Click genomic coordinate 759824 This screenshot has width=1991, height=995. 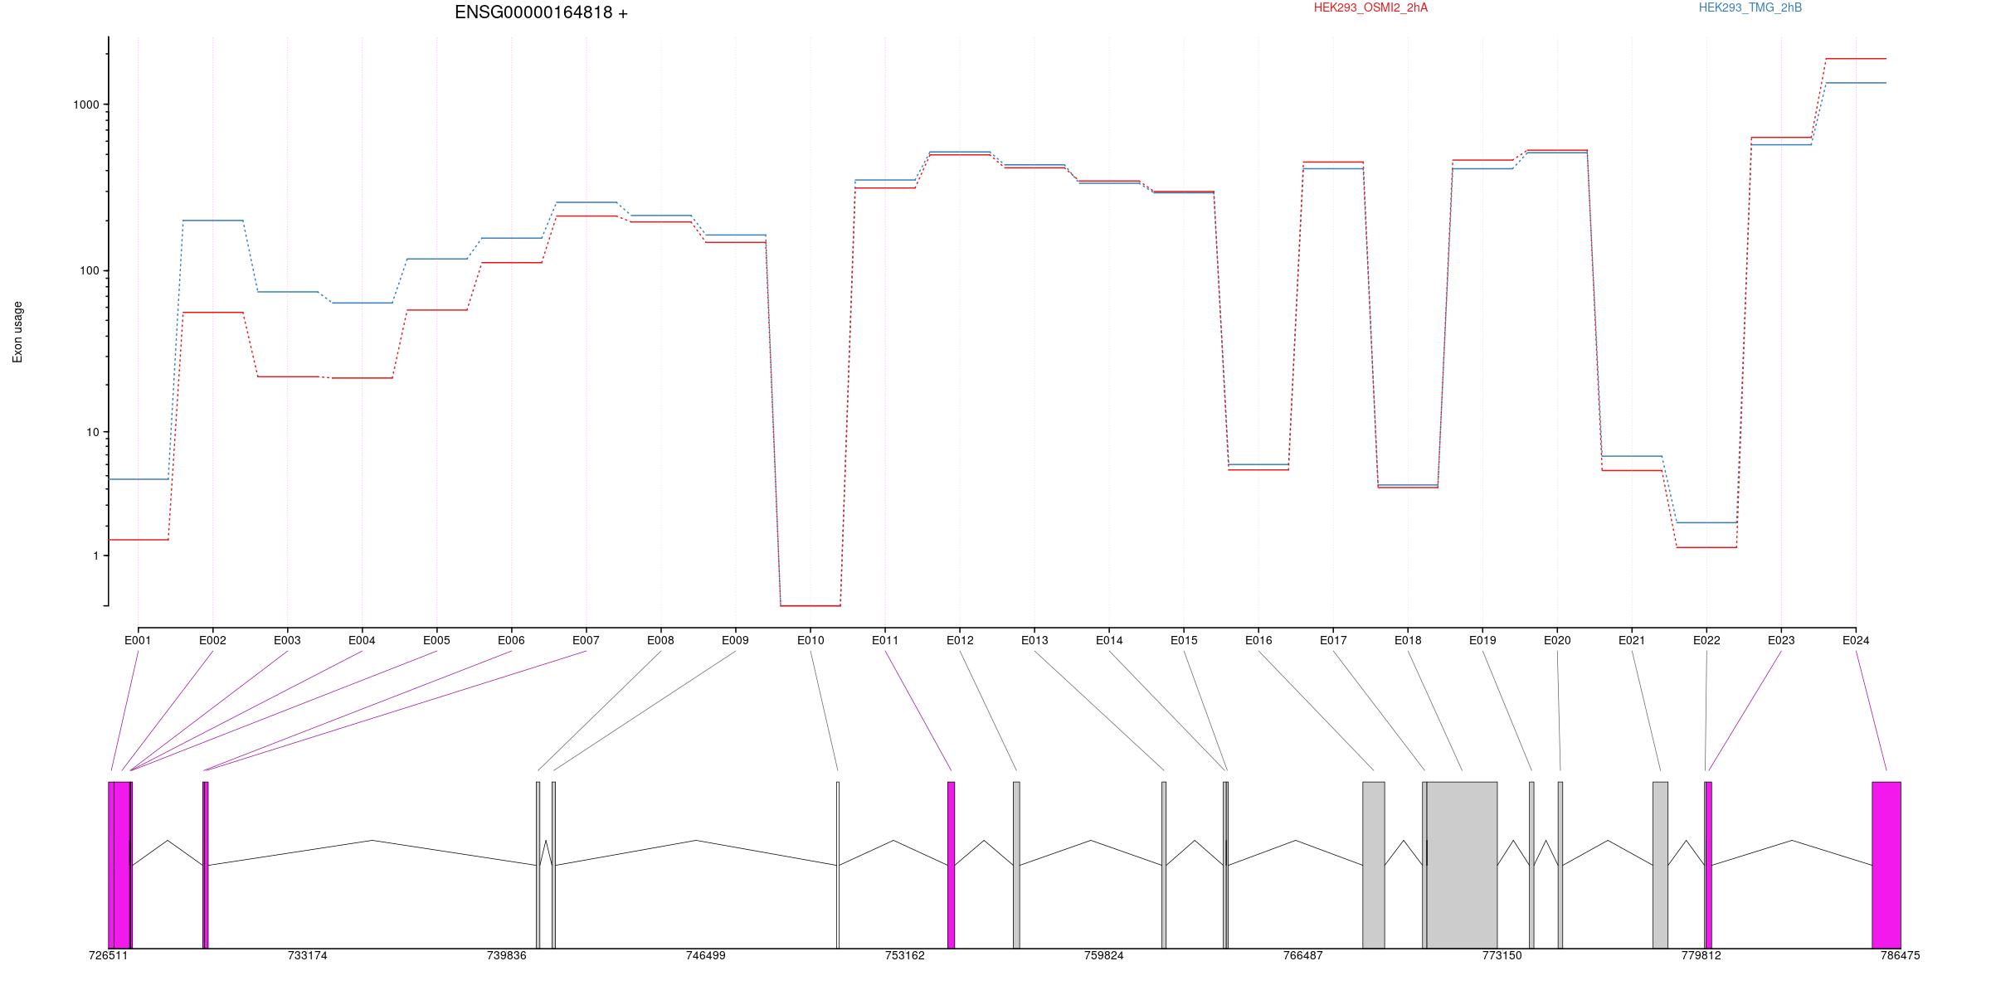[x=1103, y=955]
